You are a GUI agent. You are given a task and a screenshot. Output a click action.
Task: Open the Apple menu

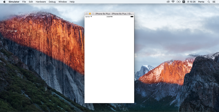click(x=4, y=2)
